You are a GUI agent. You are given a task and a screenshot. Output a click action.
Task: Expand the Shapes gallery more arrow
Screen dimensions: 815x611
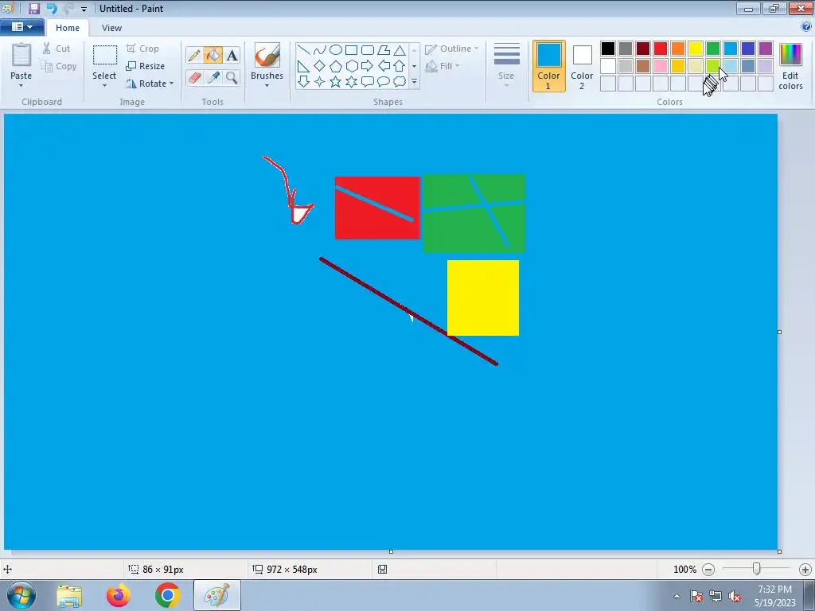[x=414, y=82]
